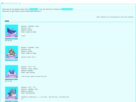136x102 pixels.
Task: Click the 'Nature: Careful' line
Action: coord(27,91)
